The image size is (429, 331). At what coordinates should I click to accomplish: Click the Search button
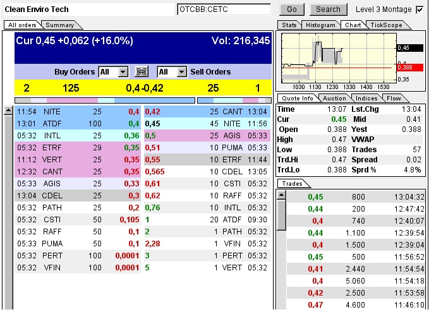[x=328, y=9]
